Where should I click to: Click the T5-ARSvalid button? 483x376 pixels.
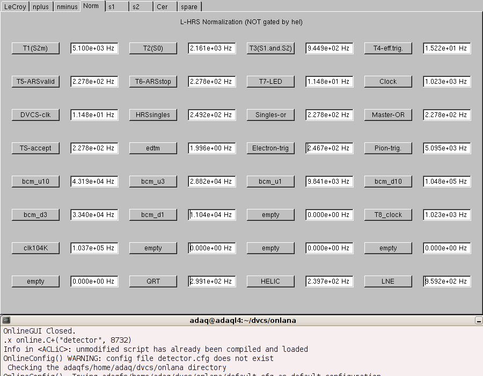coord(35,82)
